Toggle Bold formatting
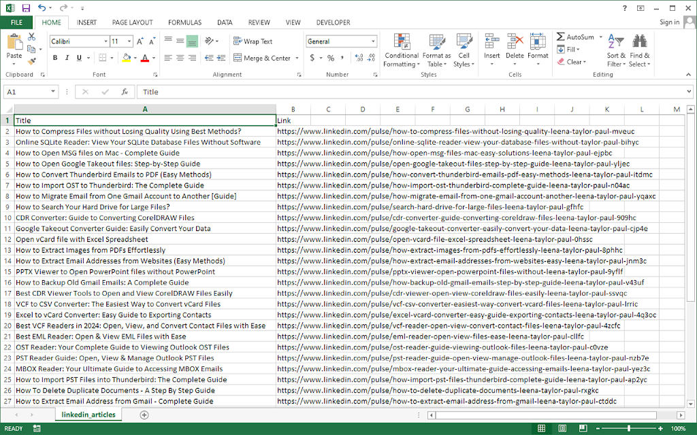The width and height of the screenshot is (697, 435). [x=55, y=58]
